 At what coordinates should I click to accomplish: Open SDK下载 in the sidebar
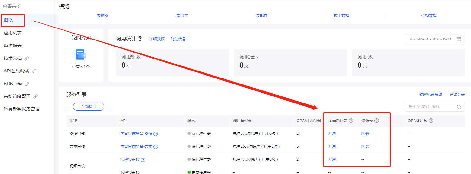coord(13,84)
